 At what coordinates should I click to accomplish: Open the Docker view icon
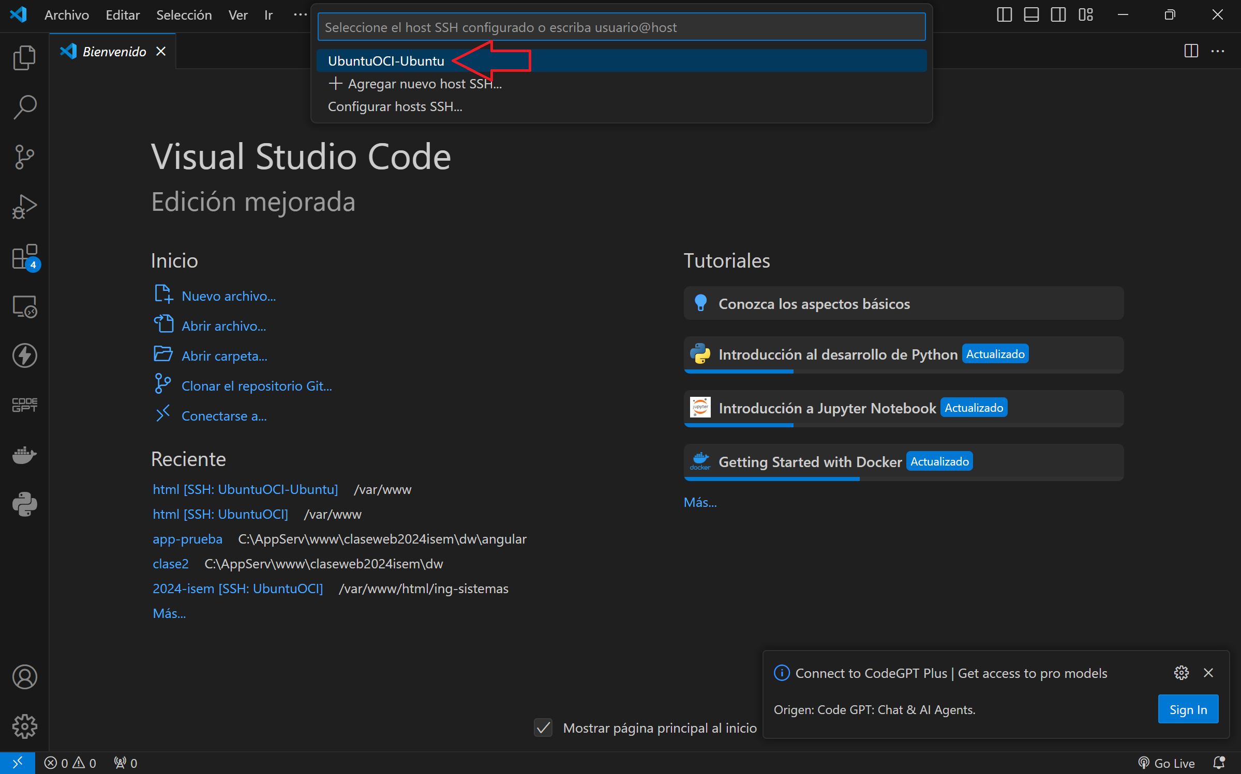pos(24,455)
